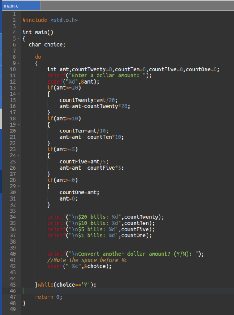Click the amt=0; statement
Viewport: 234px width, 315px height.
[x=69, y=198]
